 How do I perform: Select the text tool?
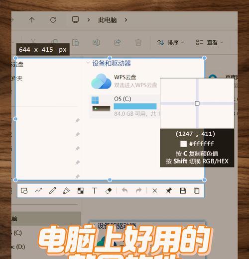pyautogui.click(x=95, y=191)
